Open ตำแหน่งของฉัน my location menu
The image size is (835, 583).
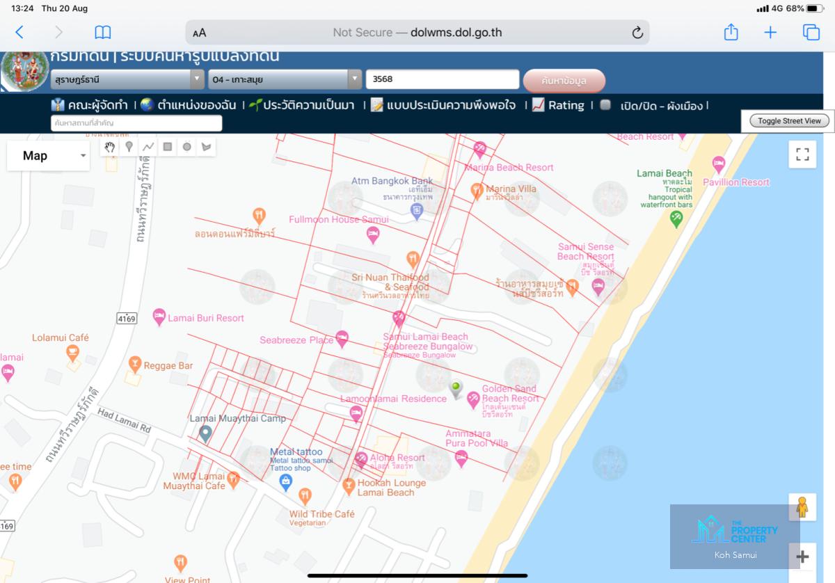click(x=188, y=105)
